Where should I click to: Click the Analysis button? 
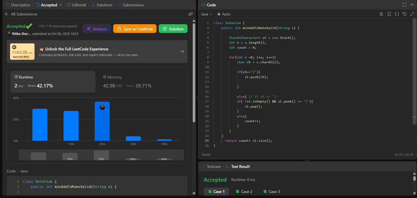[x=97, y=29]
